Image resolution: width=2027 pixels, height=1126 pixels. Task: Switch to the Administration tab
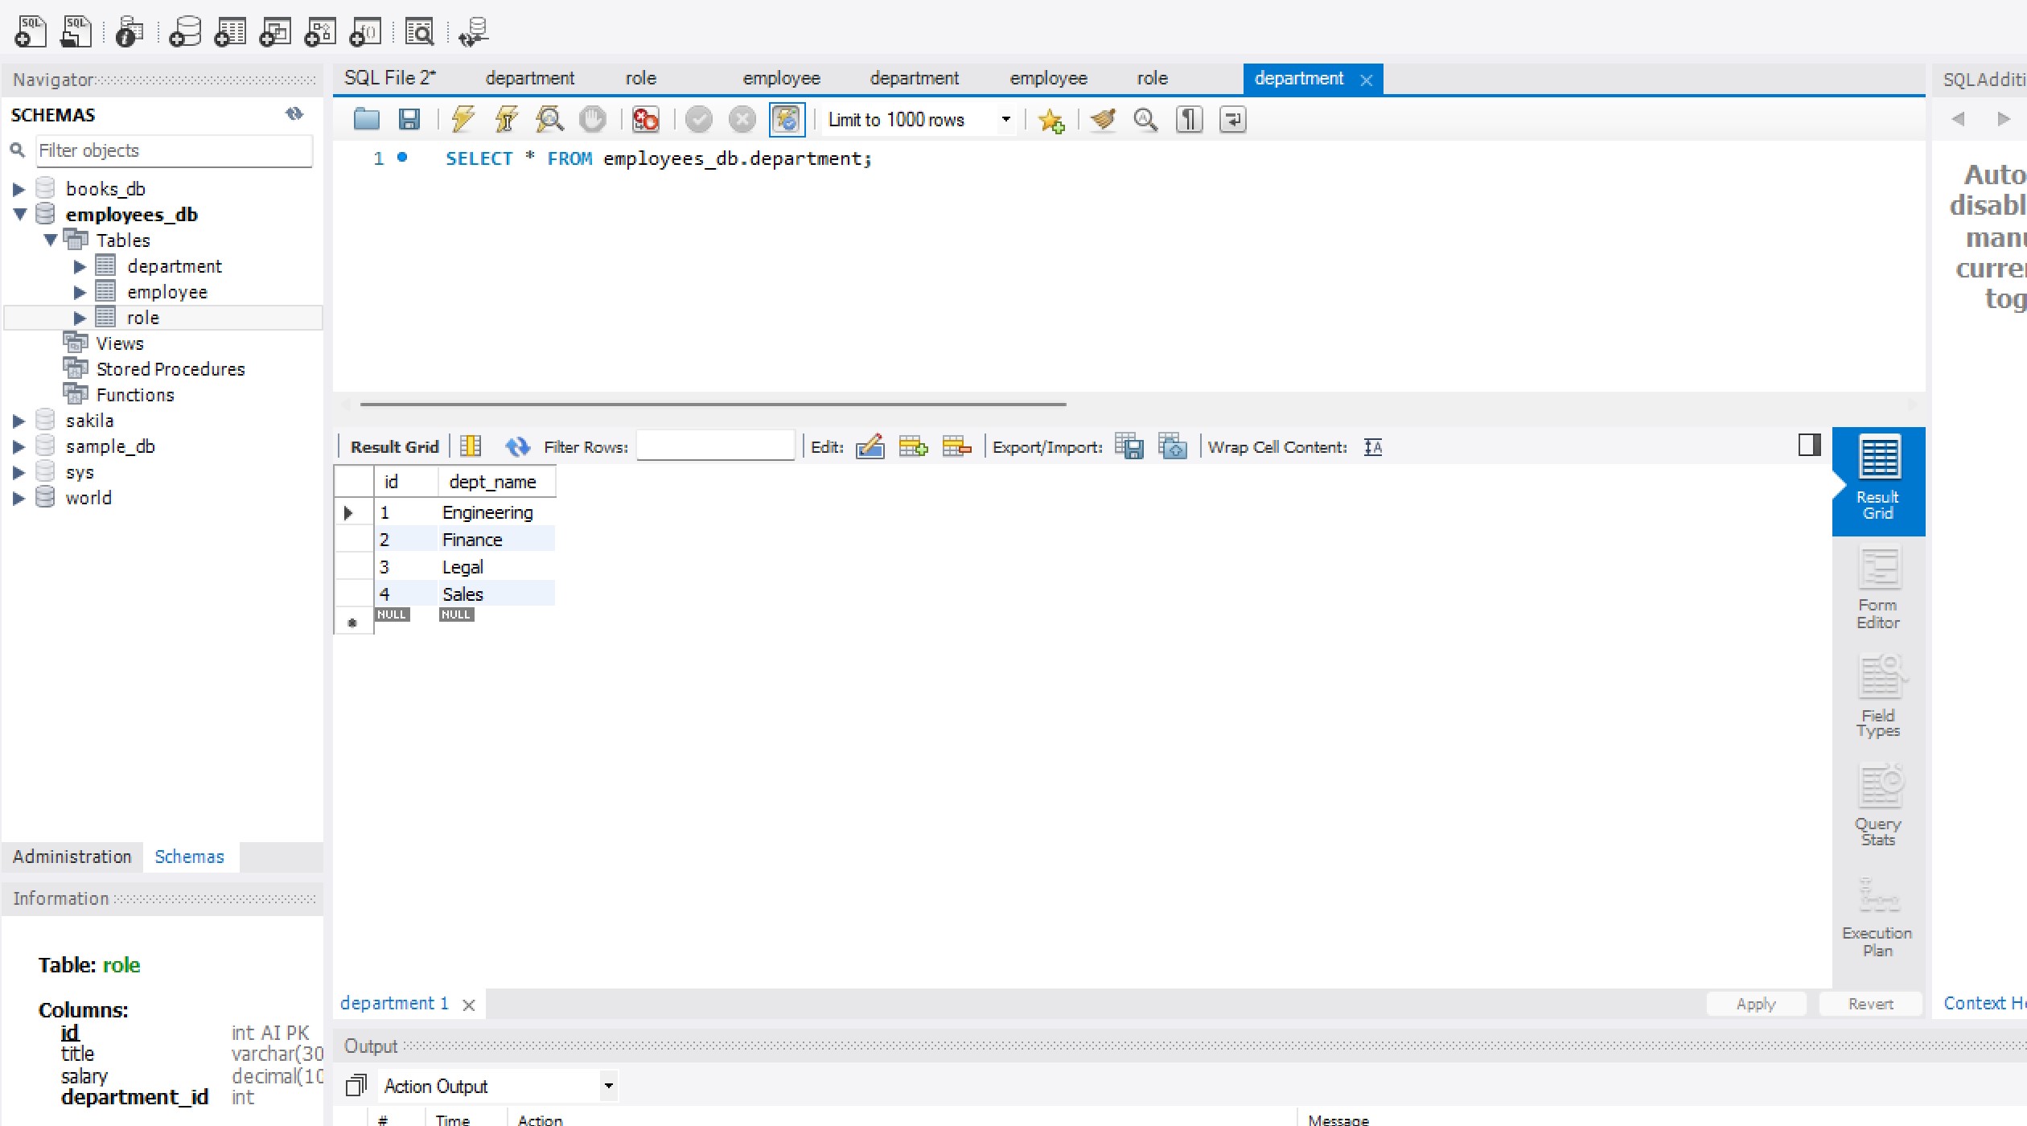pyautogui.click(x=72, y=857)
